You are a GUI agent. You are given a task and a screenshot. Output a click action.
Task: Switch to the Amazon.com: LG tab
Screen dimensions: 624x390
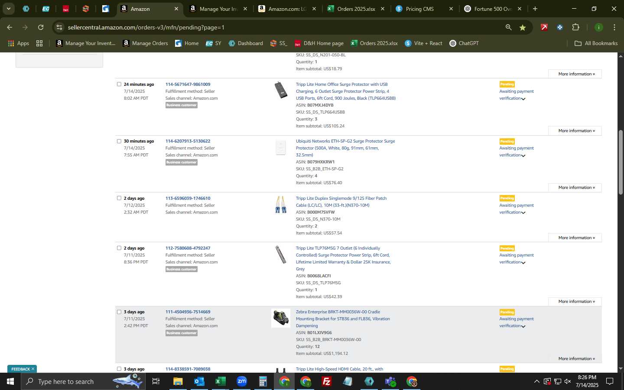tap(287, 9)
